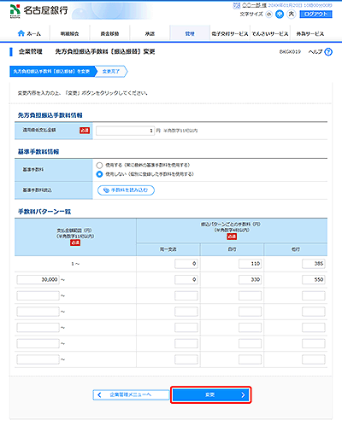
Task: Click the home icon in navigation bar
Action: click(21, 33)
